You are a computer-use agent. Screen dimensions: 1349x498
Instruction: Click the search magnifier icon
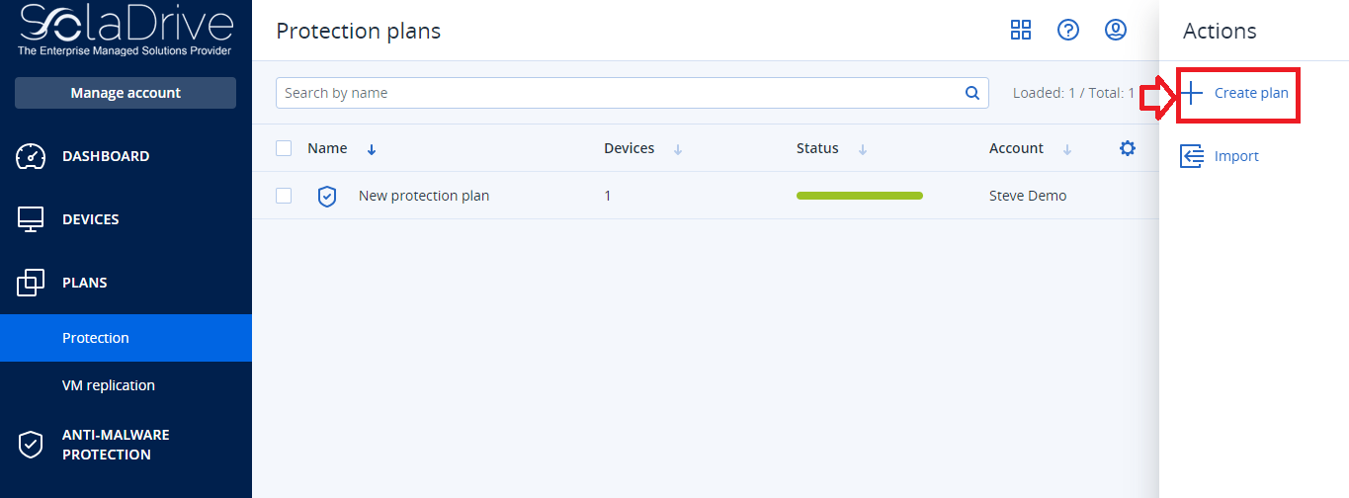(971, 93)
